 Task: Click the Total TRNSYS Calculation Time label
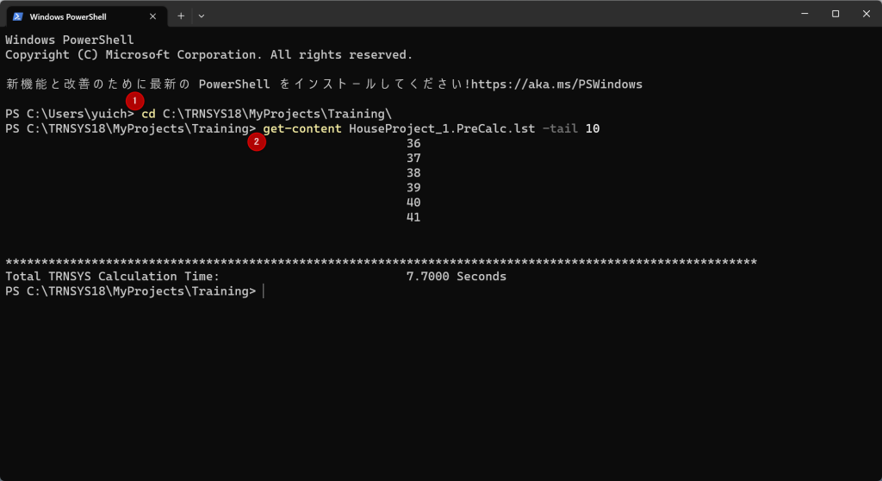(x=112, y=277)
